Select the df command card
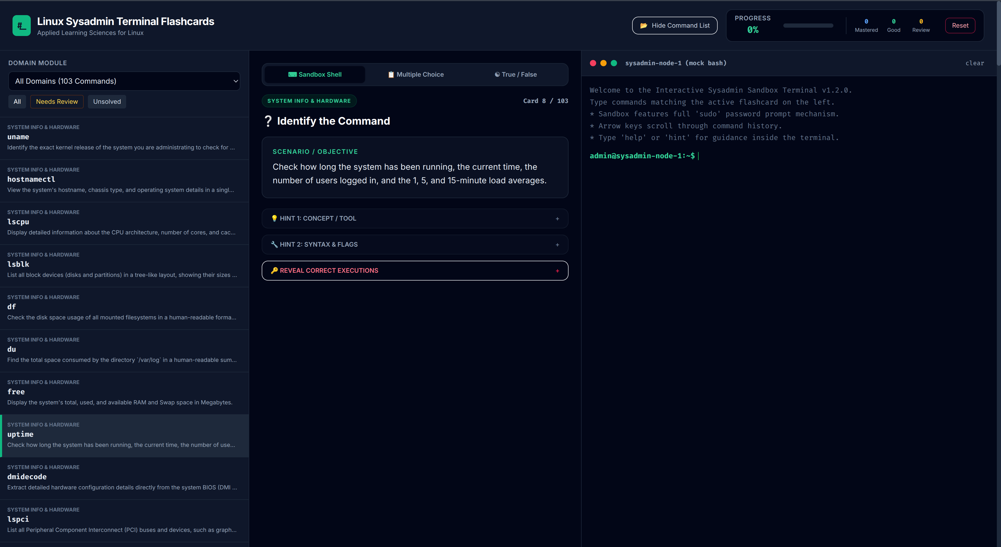This screenshot has width=1001, height=547. coord(124,308)
